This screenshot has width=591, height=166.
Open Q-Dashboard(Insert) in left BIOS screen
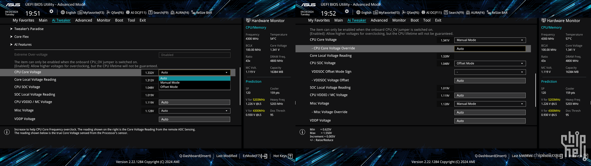click(x=195, y=156)
